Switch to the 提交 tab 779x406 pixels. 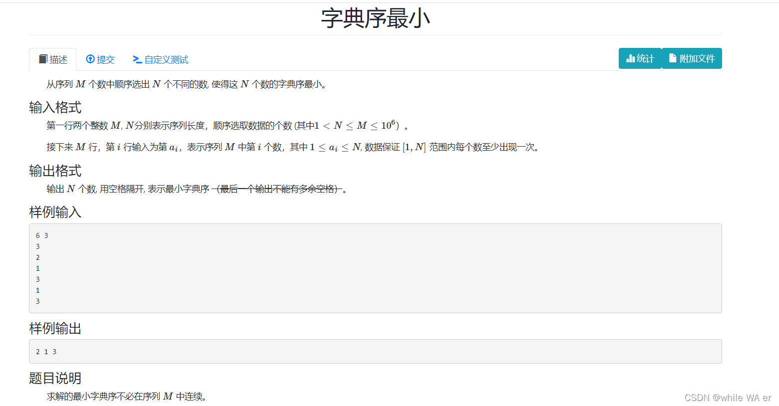(100, 59)
